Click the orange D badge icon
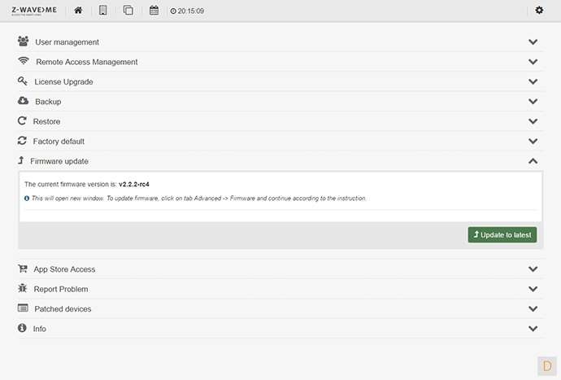 (x=546, y=365)
